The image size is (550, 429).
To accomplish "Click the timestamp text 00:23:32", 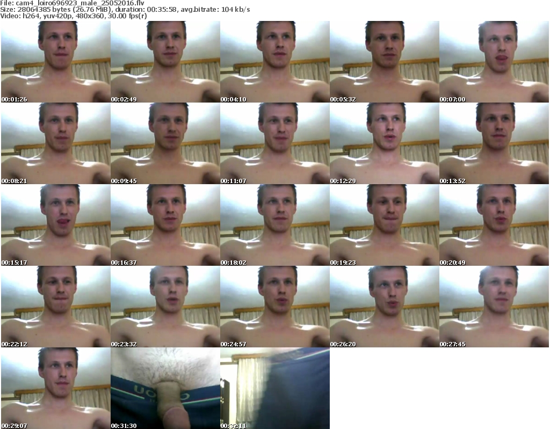I will pos(124,344).
